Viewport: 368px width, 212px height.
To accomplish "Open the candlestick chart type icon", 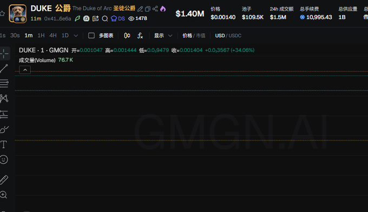I will (x=127, y=36).
